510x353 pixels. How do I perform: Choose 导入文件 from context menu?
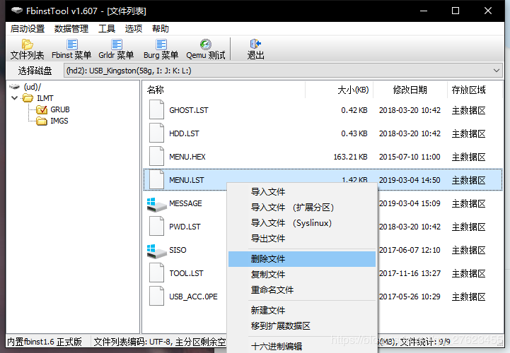coord(302,191)
